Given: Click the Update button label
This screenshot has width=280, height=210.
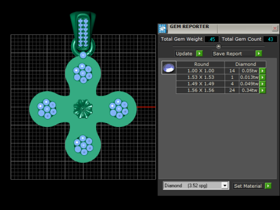Looking at the screenshot, I should pyautogui.click(x=184, y=54).
